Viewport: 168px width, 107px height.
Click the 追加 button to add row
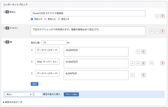tap(34, 84)
